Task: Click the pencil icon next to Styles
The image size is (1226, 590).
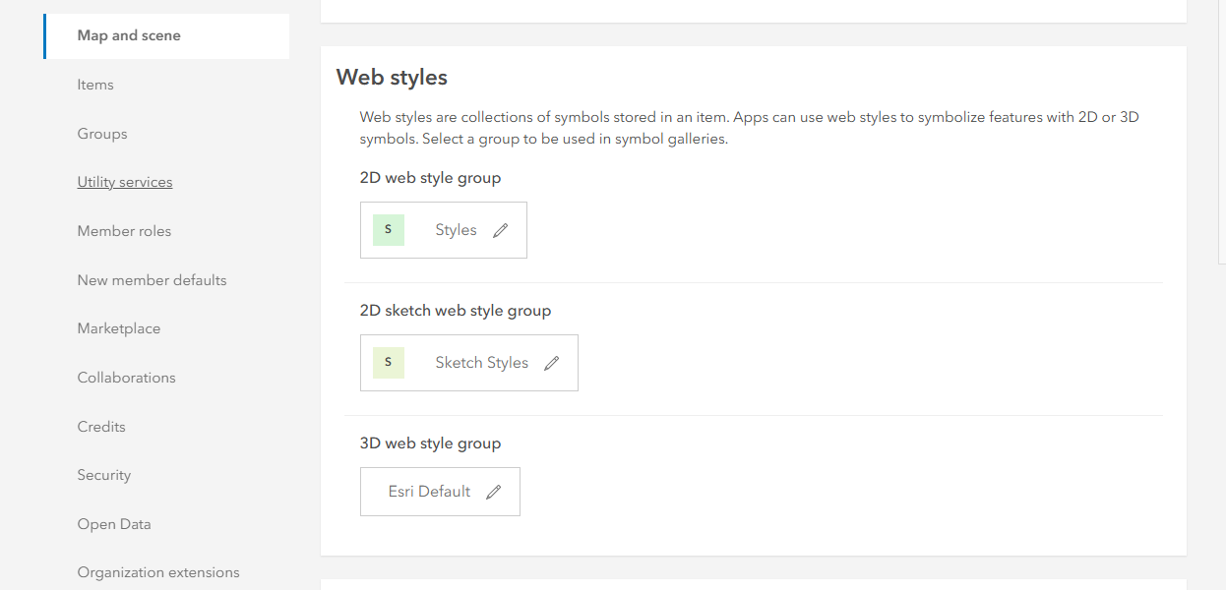Action: pyautogui.click(x=501, y=230)
